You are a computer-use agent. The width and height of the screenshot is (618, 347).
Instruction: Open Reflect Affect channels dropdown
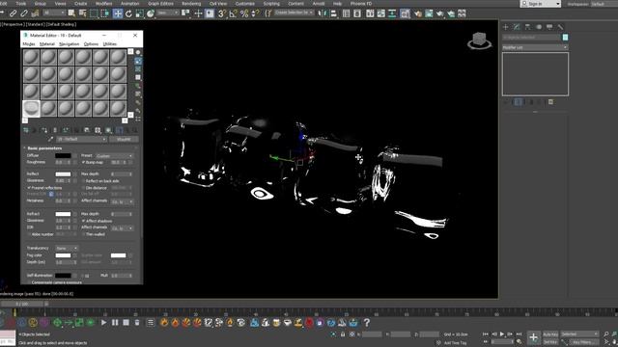click(x=123, y=201)
